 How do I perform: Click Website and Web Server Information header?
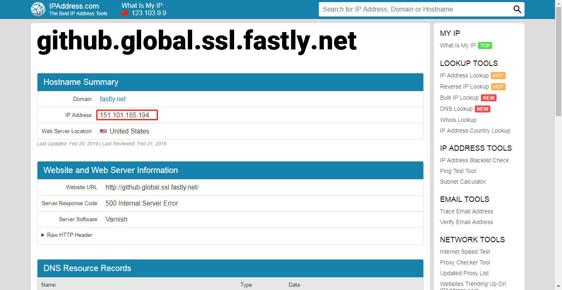[x=230, y=171]
